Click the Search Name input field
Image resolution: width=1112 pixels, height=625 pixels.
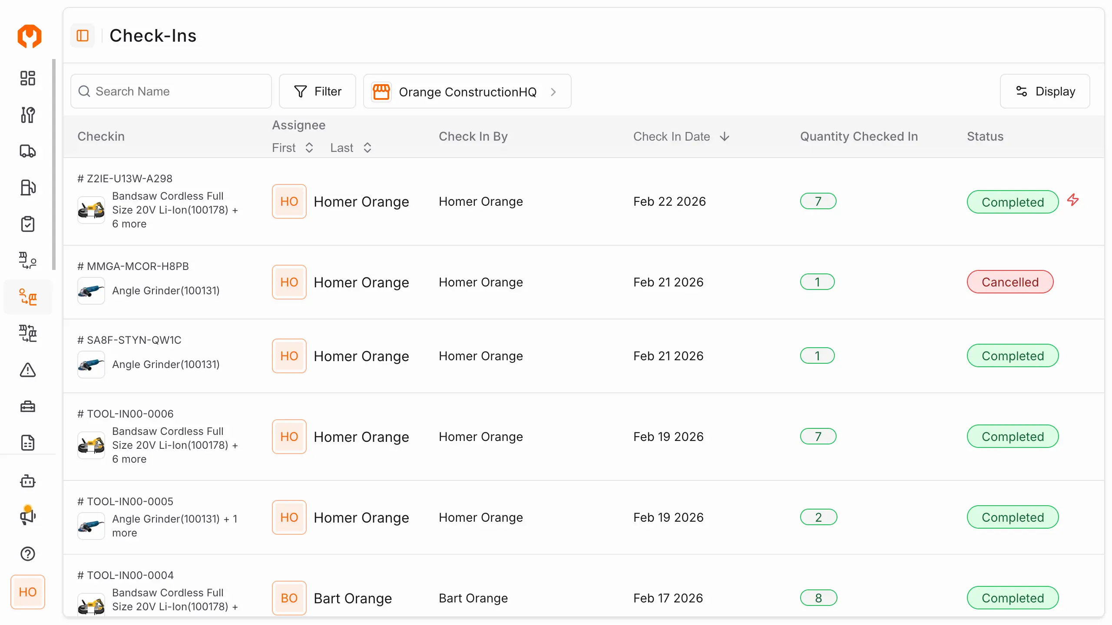coord(171,91)
